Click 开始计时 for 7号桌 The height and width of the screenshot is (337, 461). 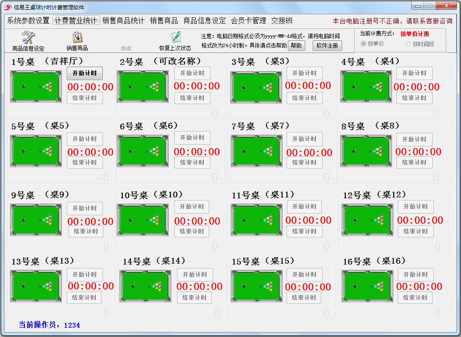point(304,139)
